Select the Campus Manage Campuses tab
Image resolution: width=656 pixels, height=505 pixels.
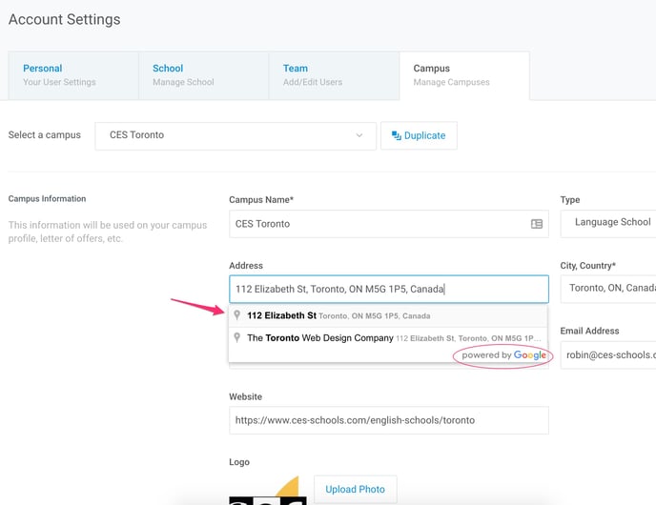(x=464, y=75)
